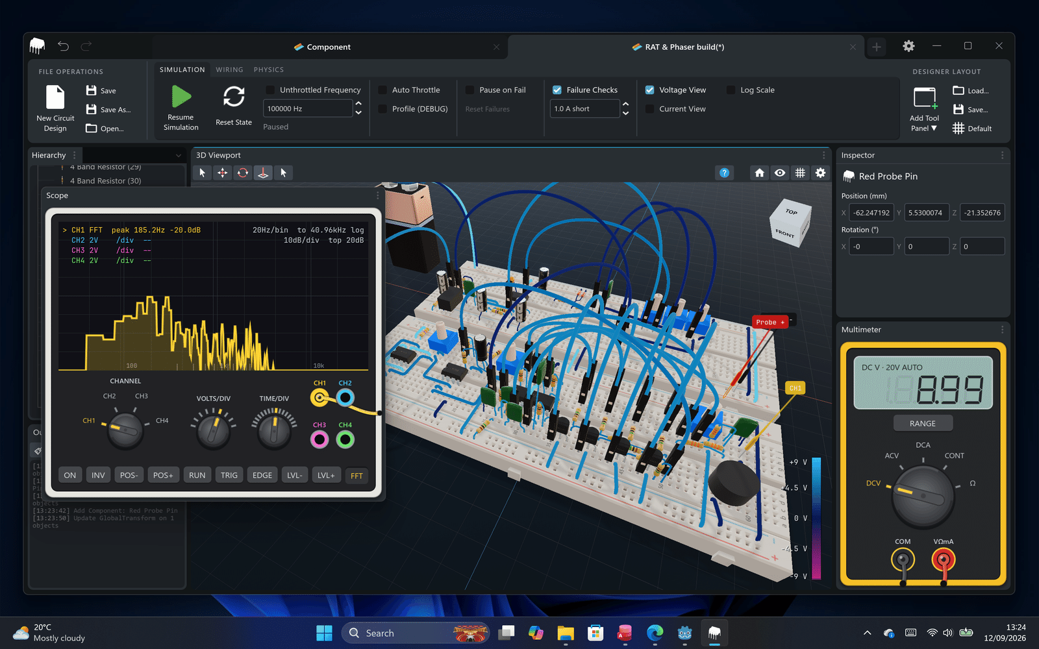Toggle viewport grid icon

tap(800, 173)
